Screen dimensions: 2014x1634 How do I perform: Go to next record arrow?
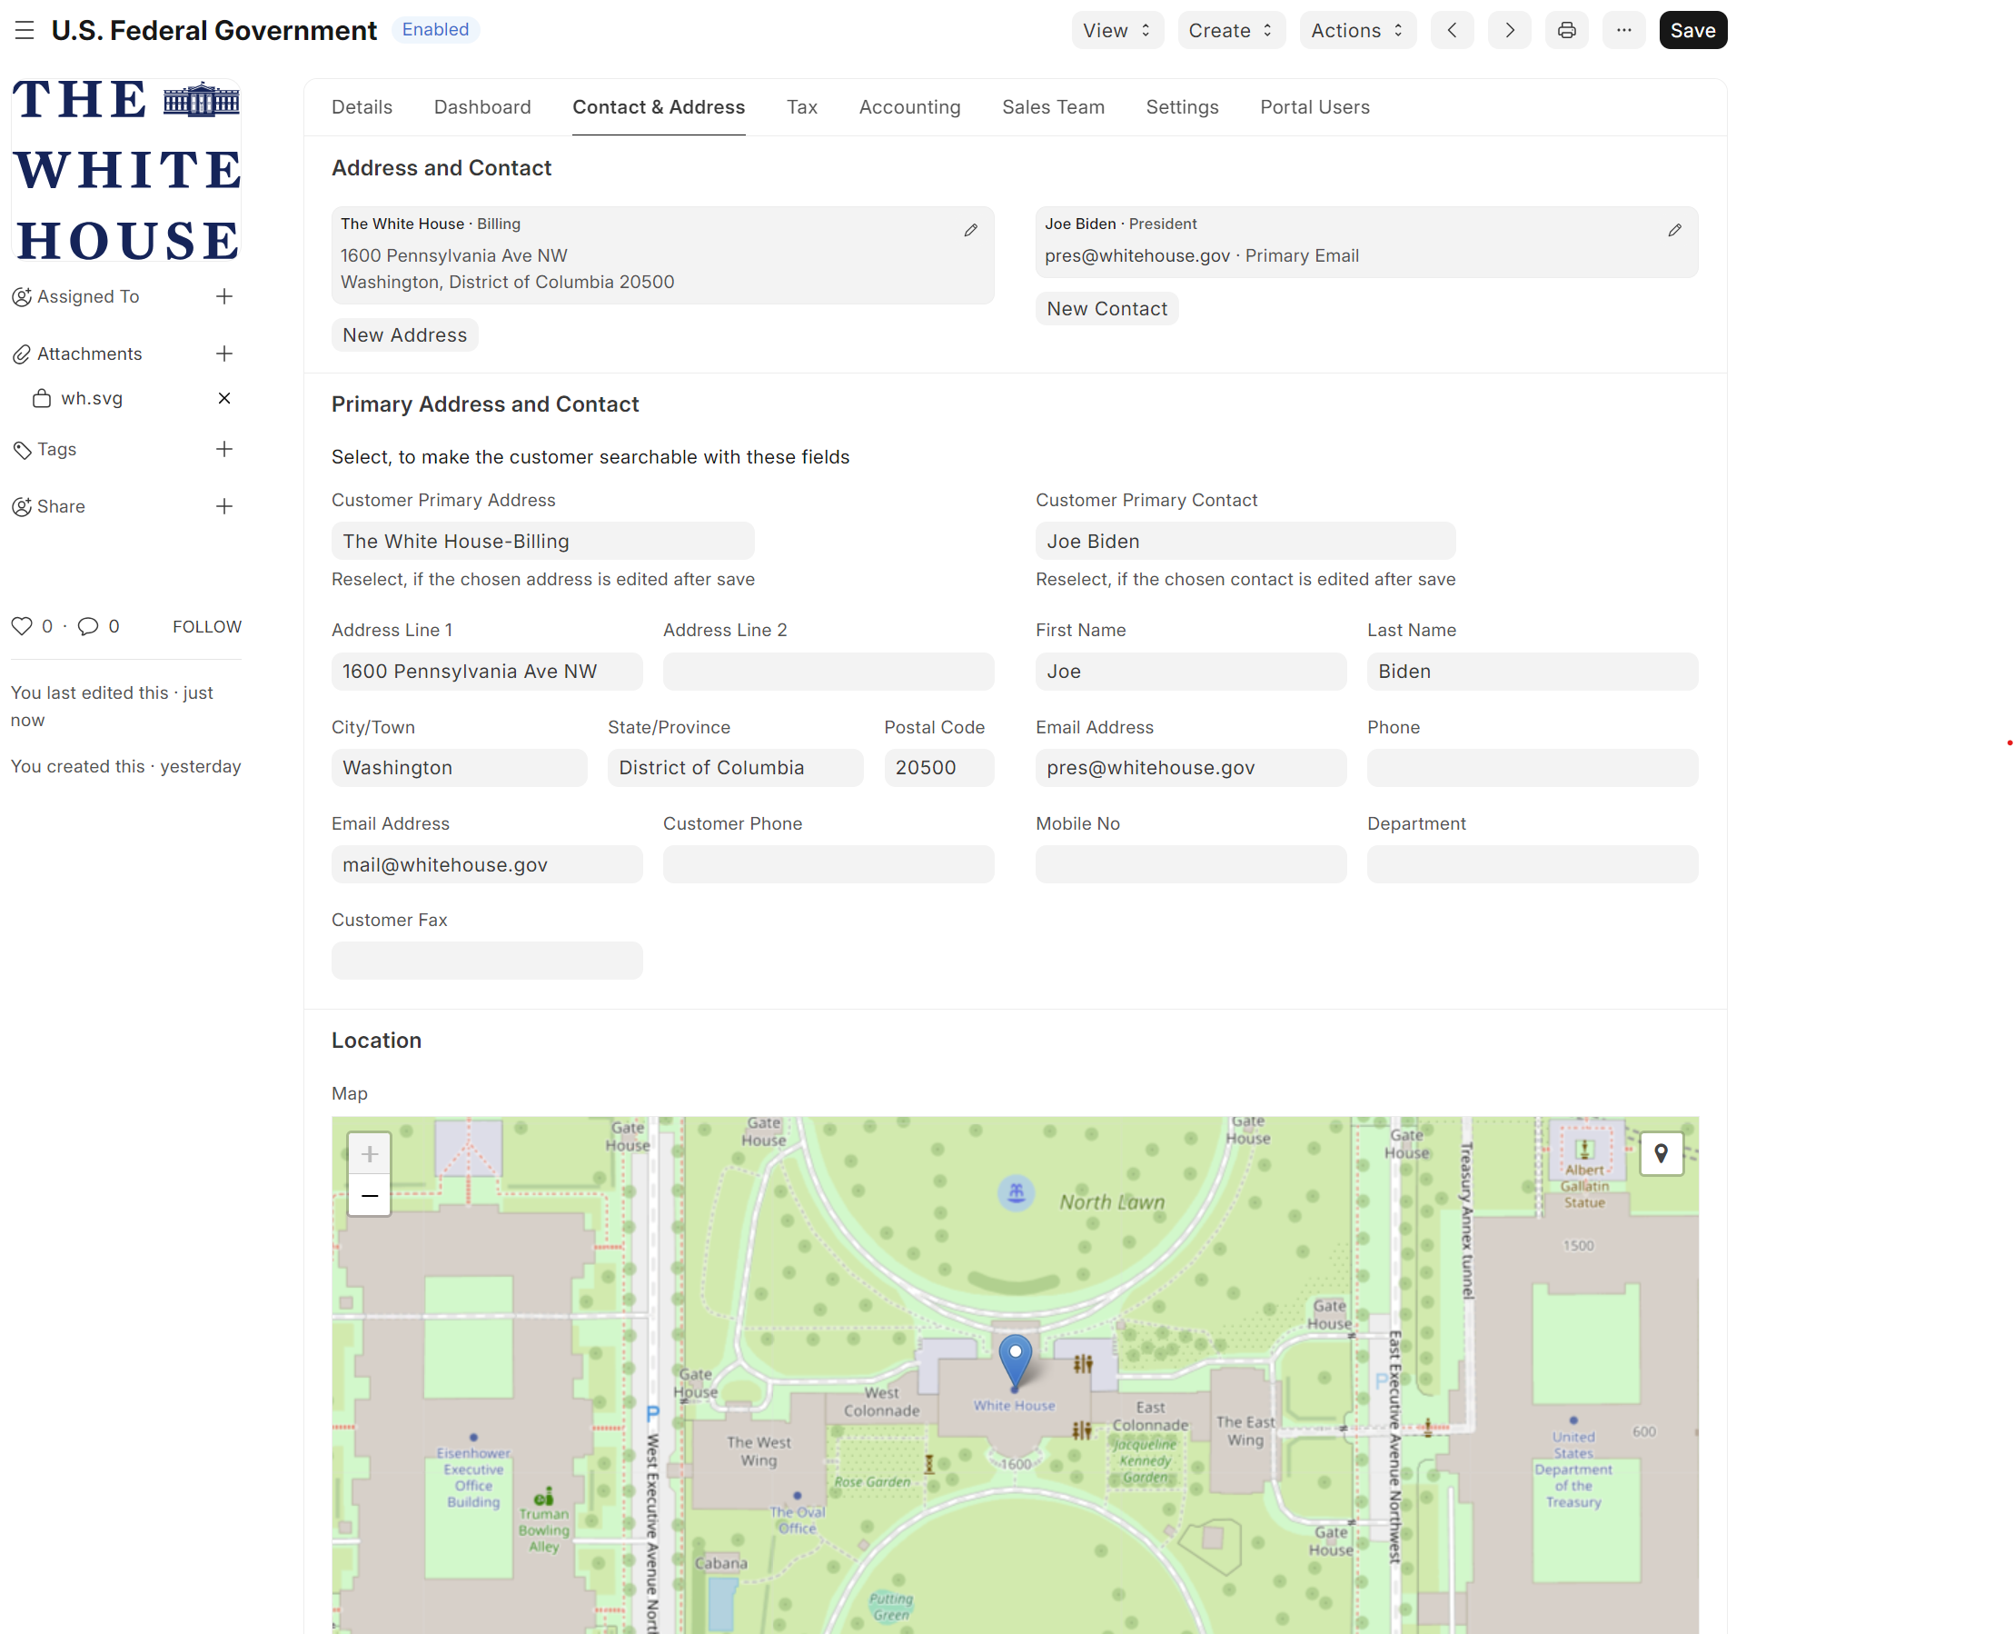pyautogui.click(x=1509, y=30)
